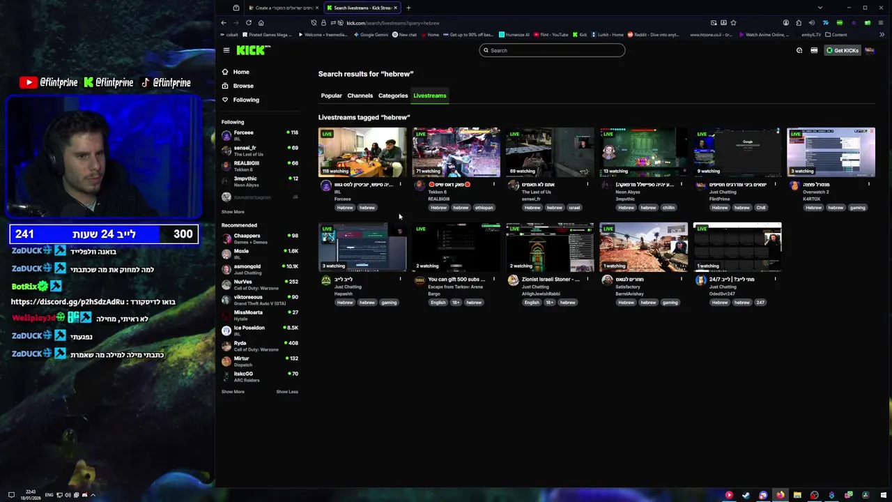Click the 247 tag on OdedSvr247 card

click(x=760, y=303)
